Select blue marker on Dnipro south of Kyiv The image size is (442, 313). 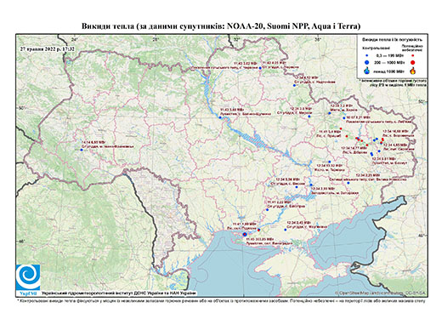point(220,117)
